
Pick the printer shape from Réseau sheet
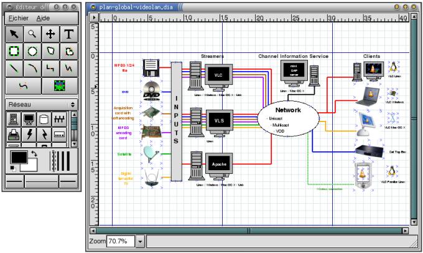point(14,133)
